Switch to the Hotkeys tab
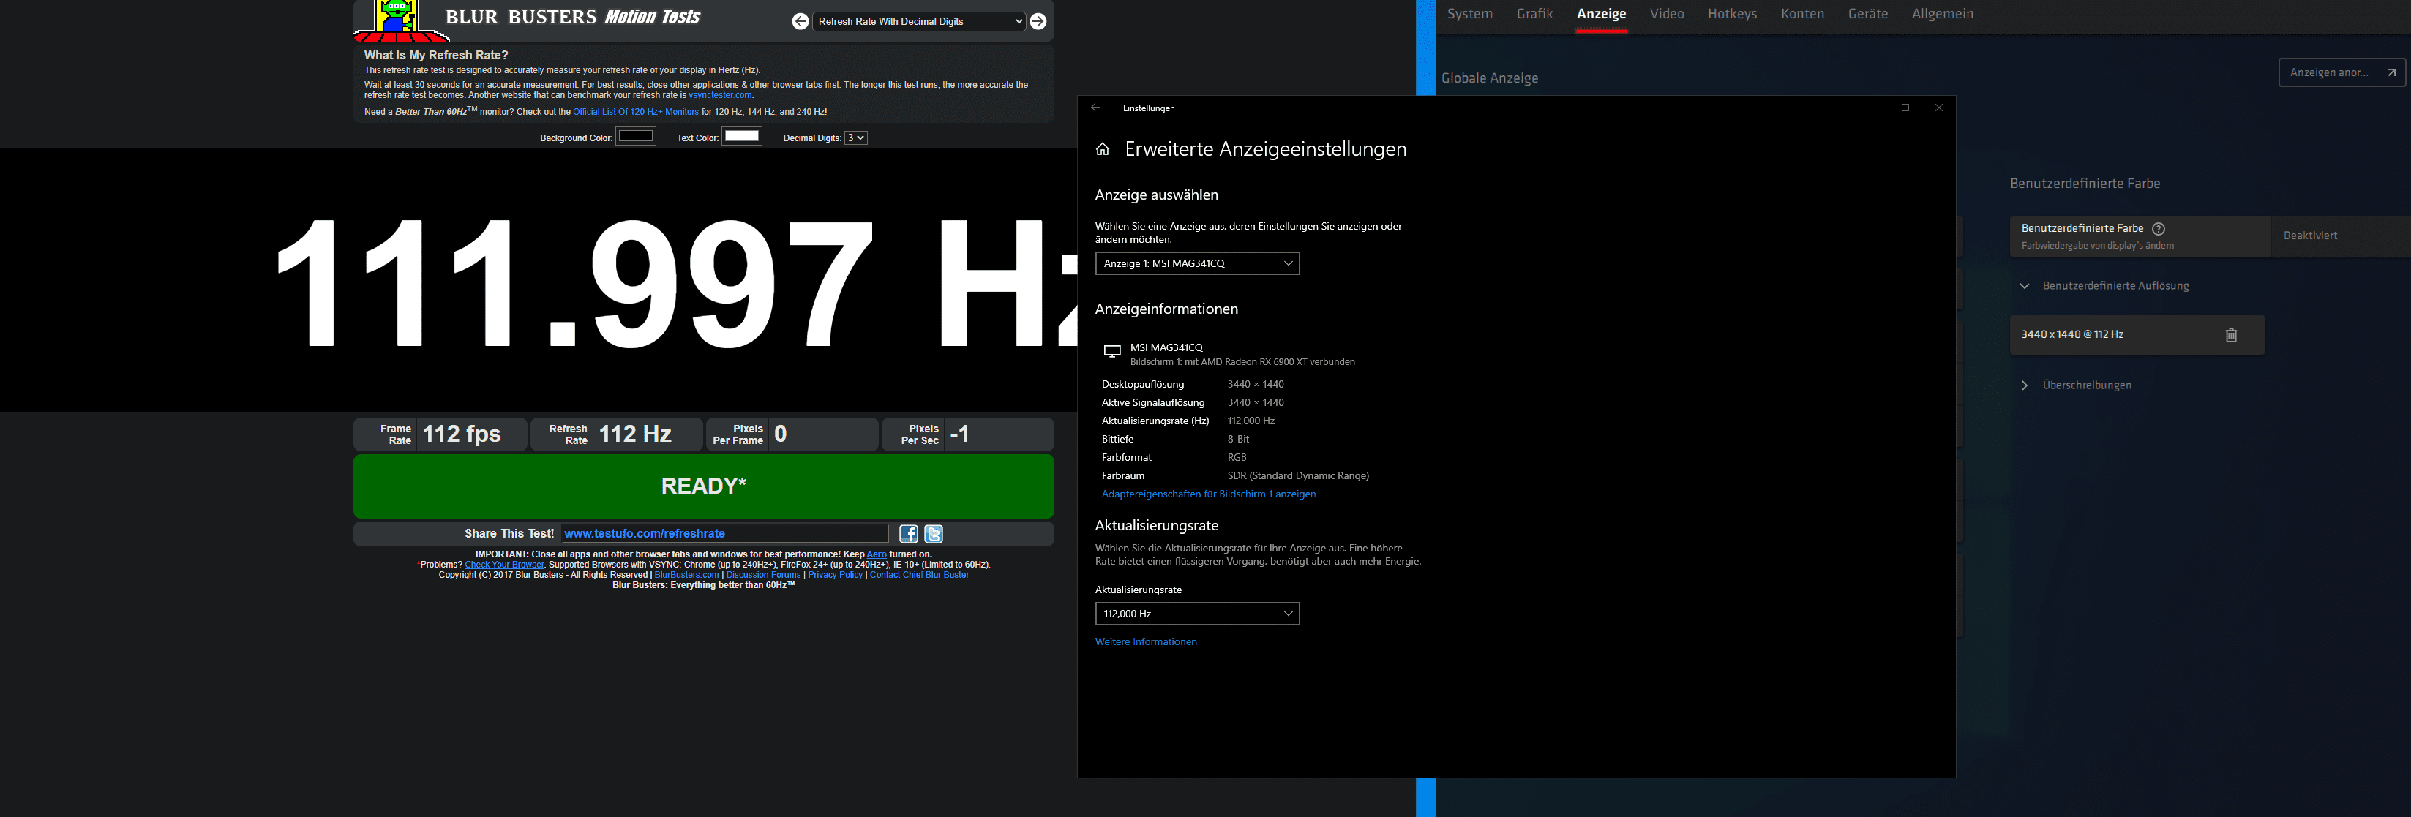Image resolution: width=2411 pixels, height=817 pixels. coord(1731,14)
